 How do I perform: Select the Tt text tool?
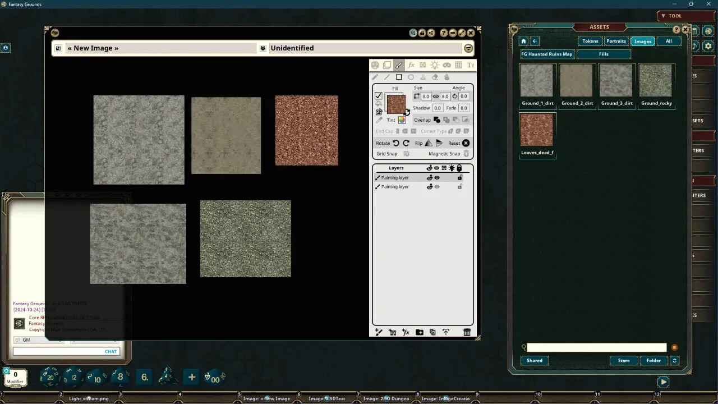[470, 65]
